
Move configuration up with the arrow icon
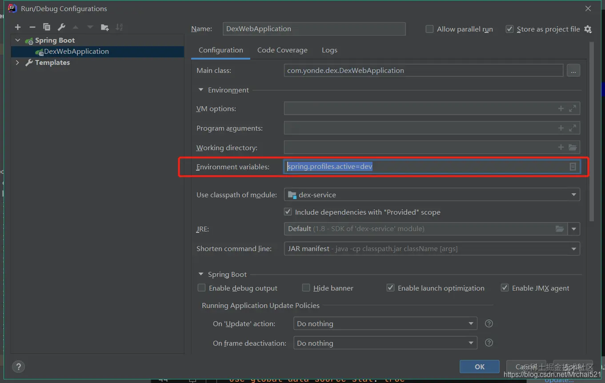(76, 27)
